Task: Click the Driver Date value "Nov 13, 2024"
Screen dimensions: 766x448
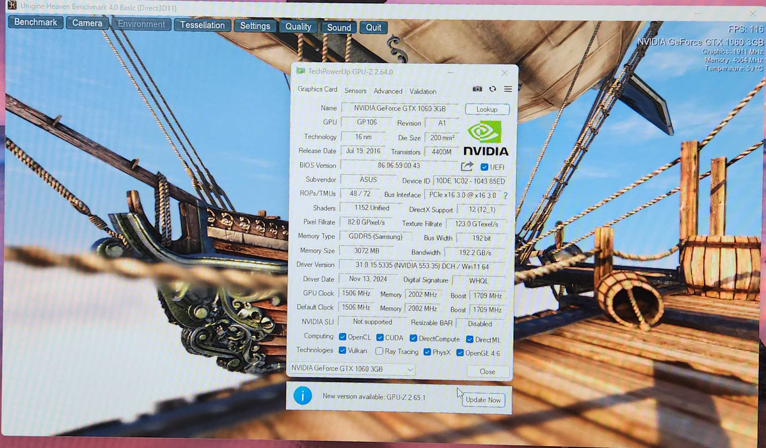Action: click(368, 279)
